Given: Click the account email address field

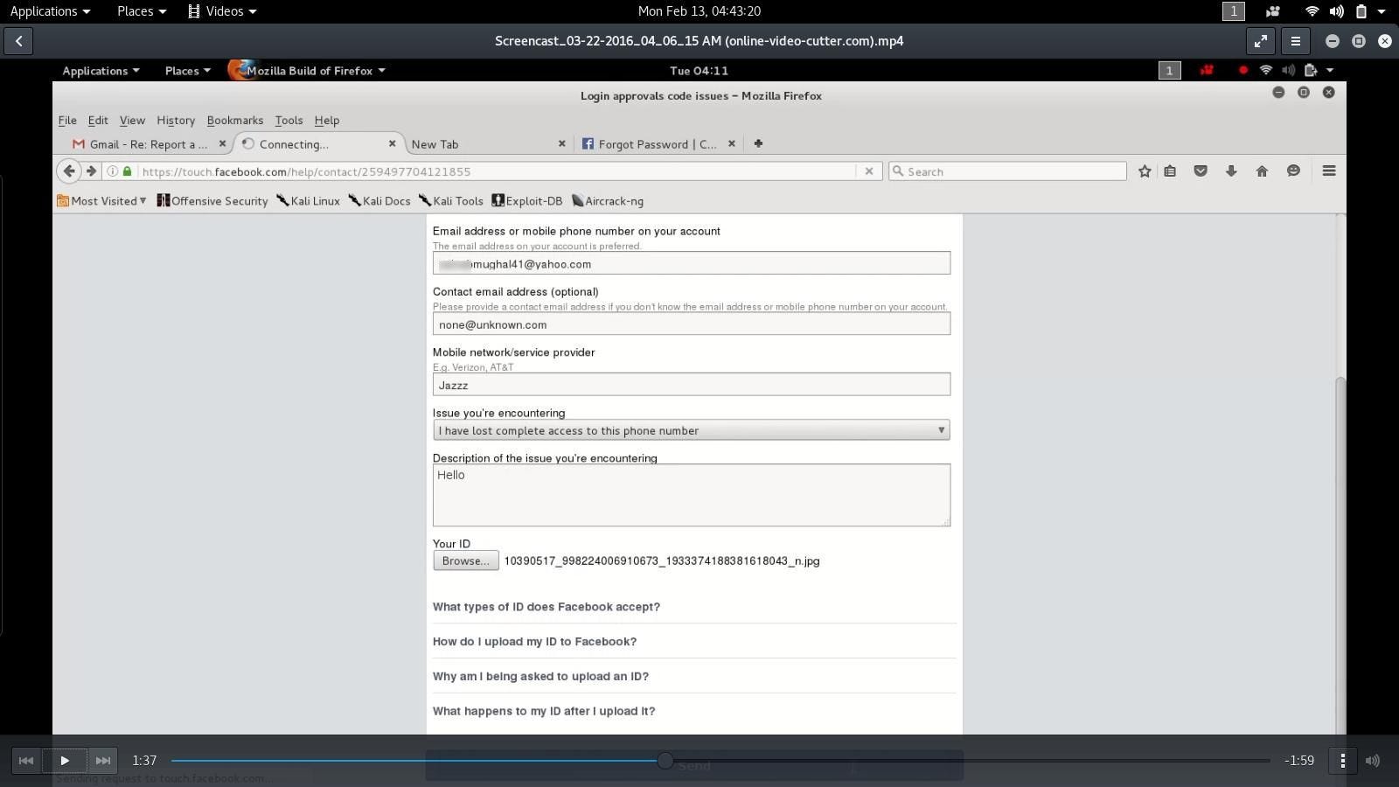Looking at the screenshot, I should pos(692,263).
